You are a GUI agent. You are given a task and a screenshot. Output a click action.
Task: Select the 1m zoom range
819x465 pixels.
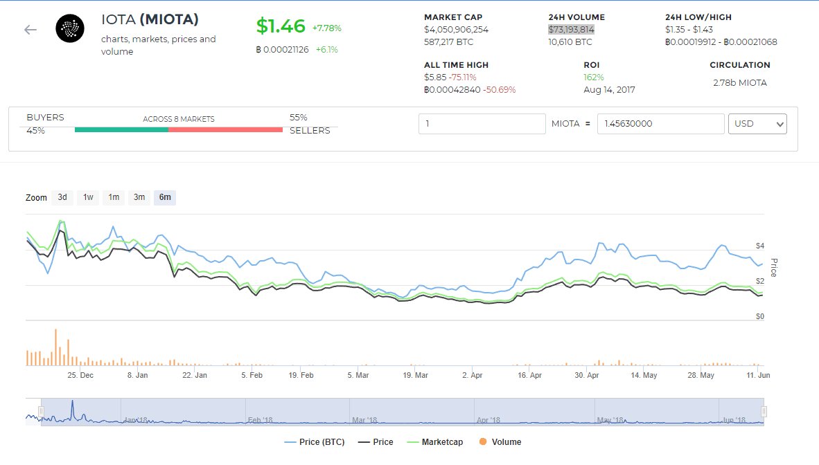click(x=114, y=197)
